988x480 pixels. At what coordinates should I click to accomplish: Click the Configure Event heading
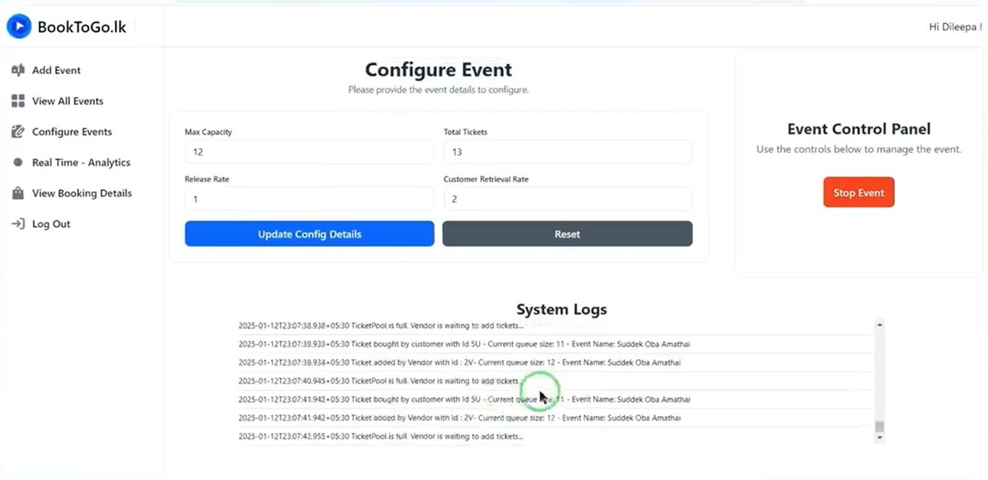pyautogui.click(x=438, y=70)
